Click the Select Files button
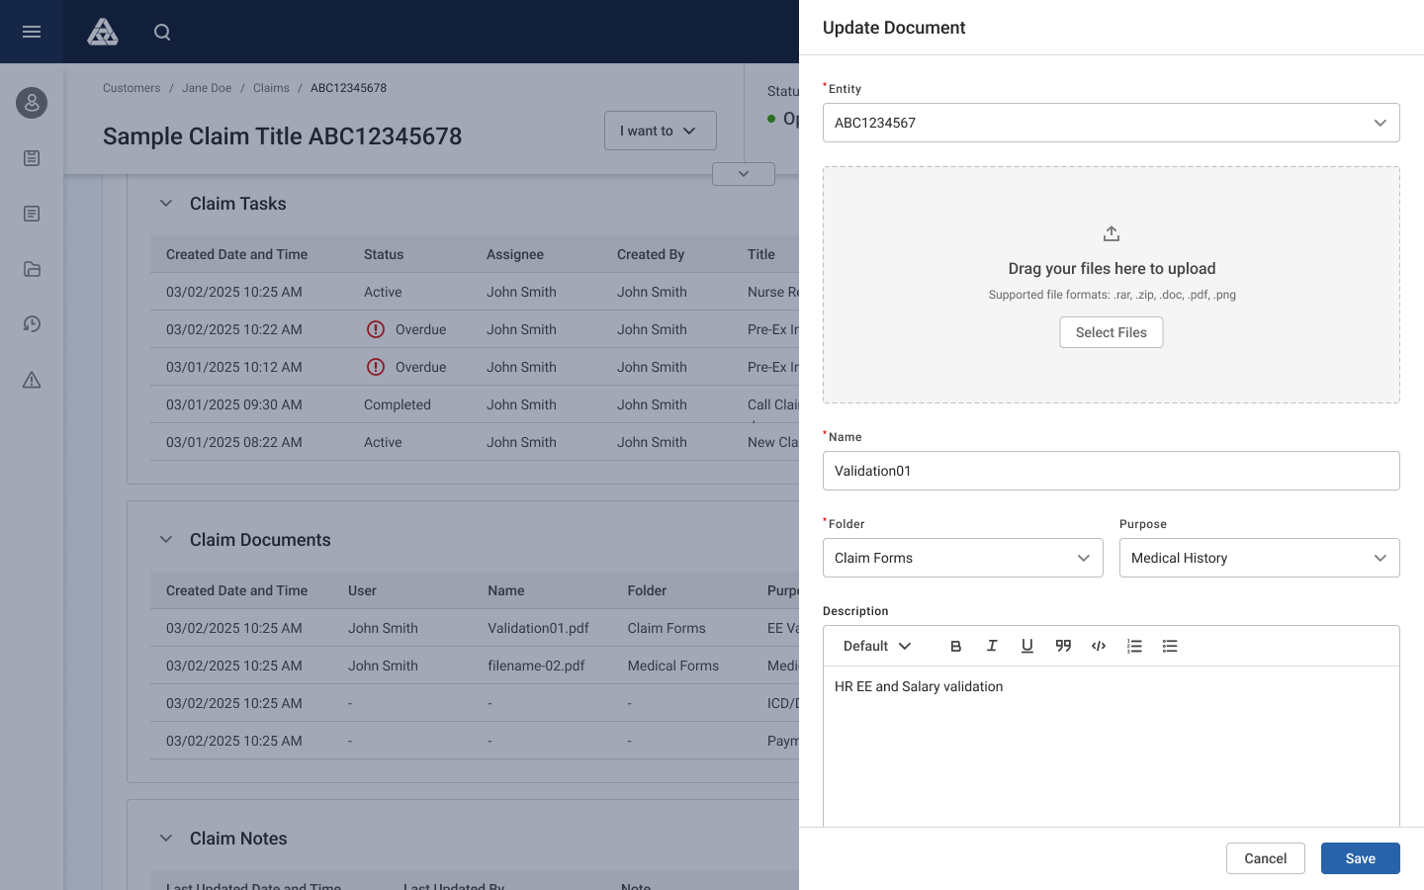Viewport: 1424px width, 890px height. coord(1112,332)
